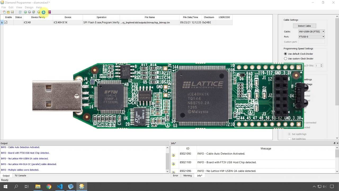Click the SPI Flash Erase,Program,Verify operation cell

tap(101, 23)
